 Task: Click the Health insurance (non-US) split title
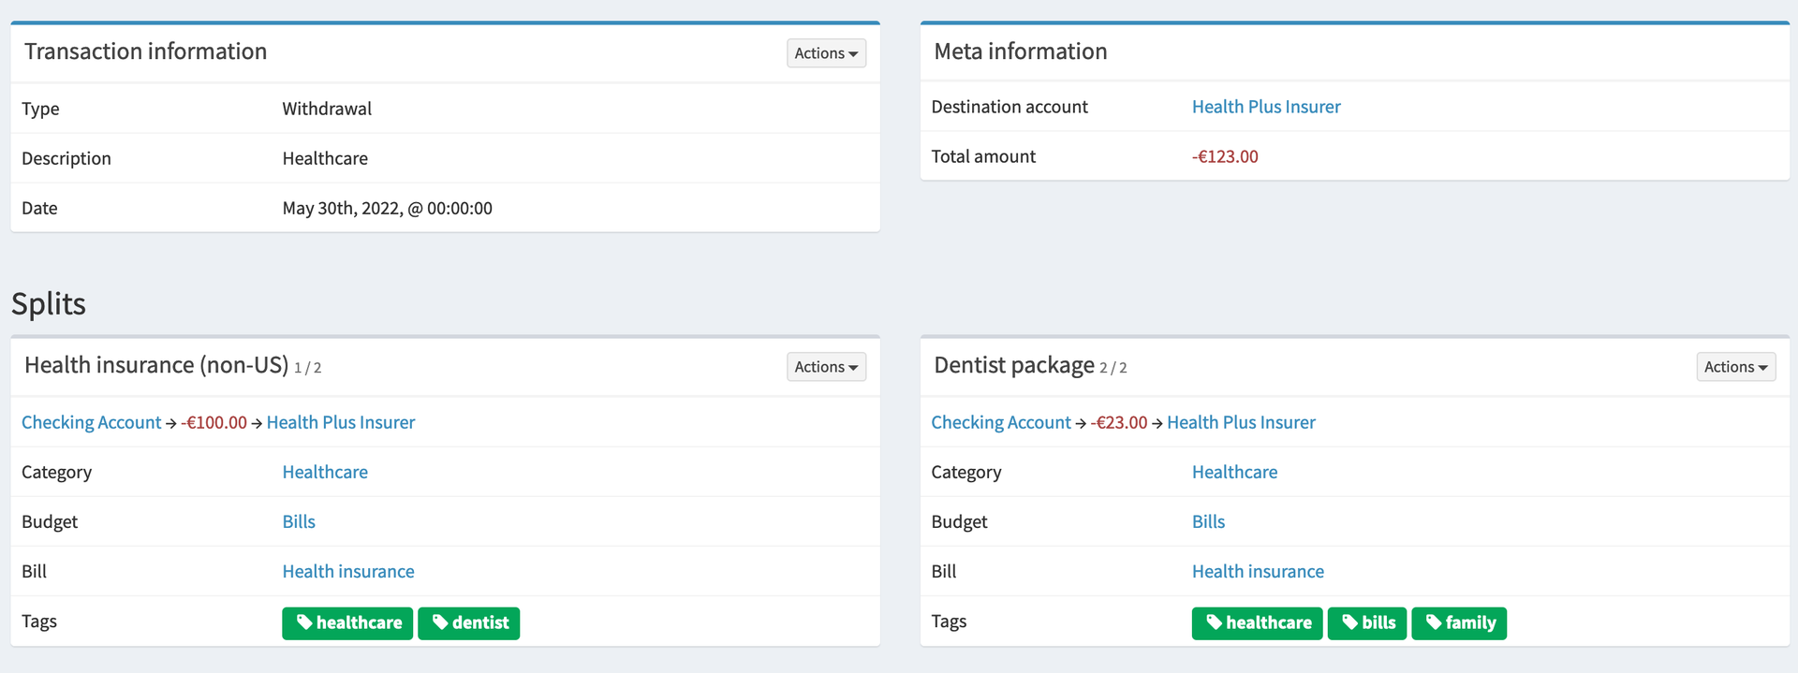click(x=156, y=365)
